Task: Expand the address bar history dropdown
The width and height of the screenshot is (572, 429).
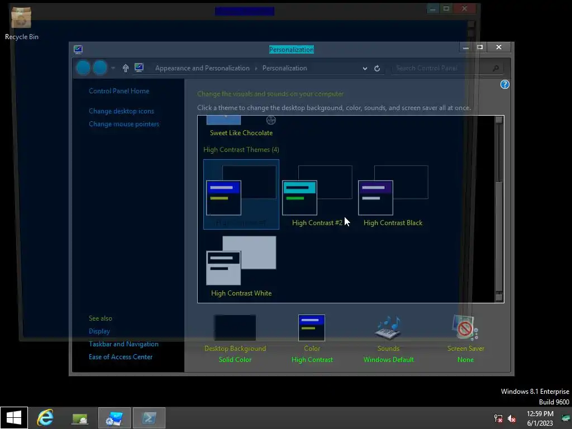Action: (365, 68)
